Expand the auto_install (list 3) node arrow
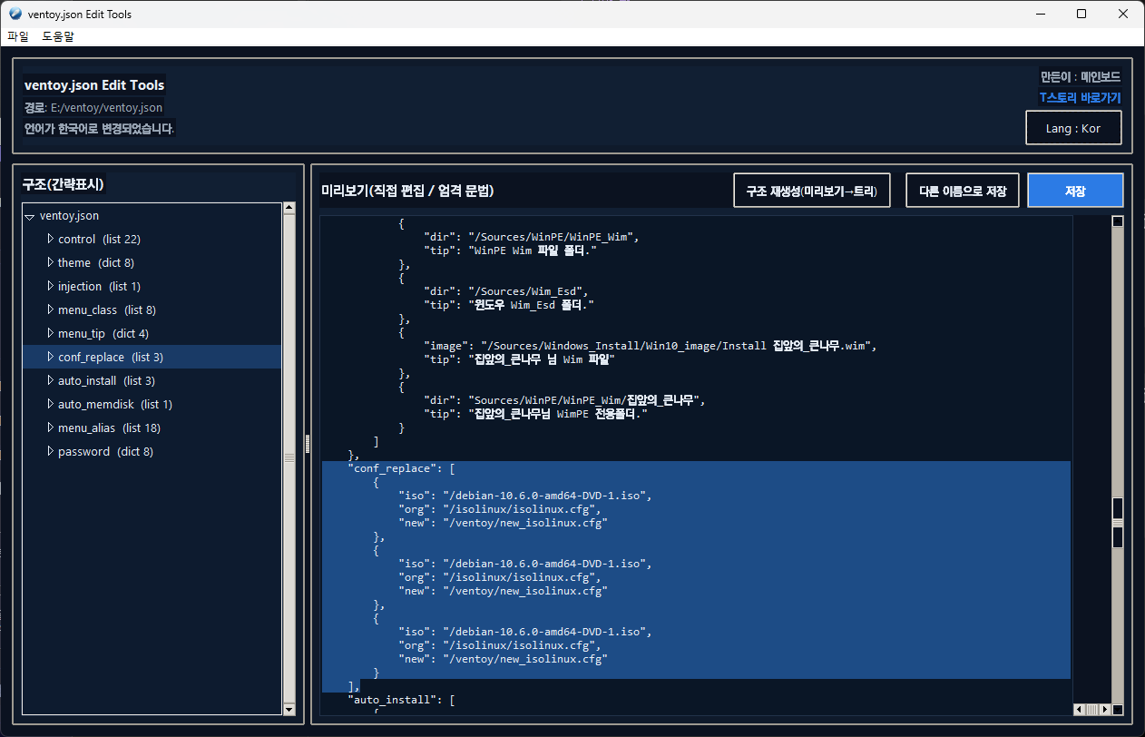 click(x=51, y=380)
